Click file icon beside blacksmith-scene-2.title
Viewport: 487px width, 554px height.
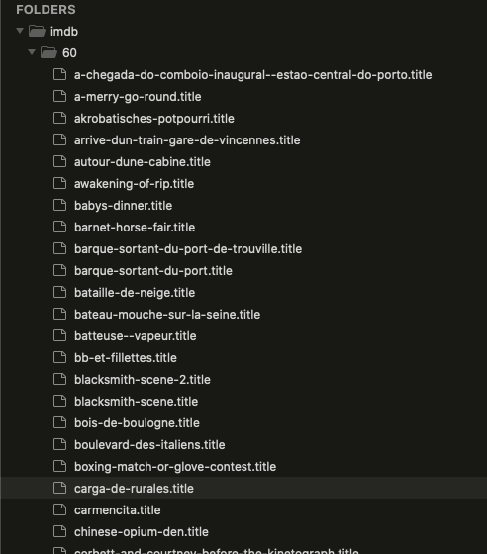[x=59, y=379]
